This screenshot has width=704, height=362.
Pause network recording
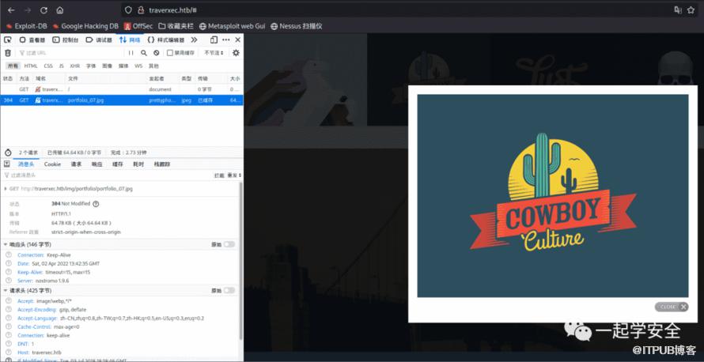pos(131,53)
